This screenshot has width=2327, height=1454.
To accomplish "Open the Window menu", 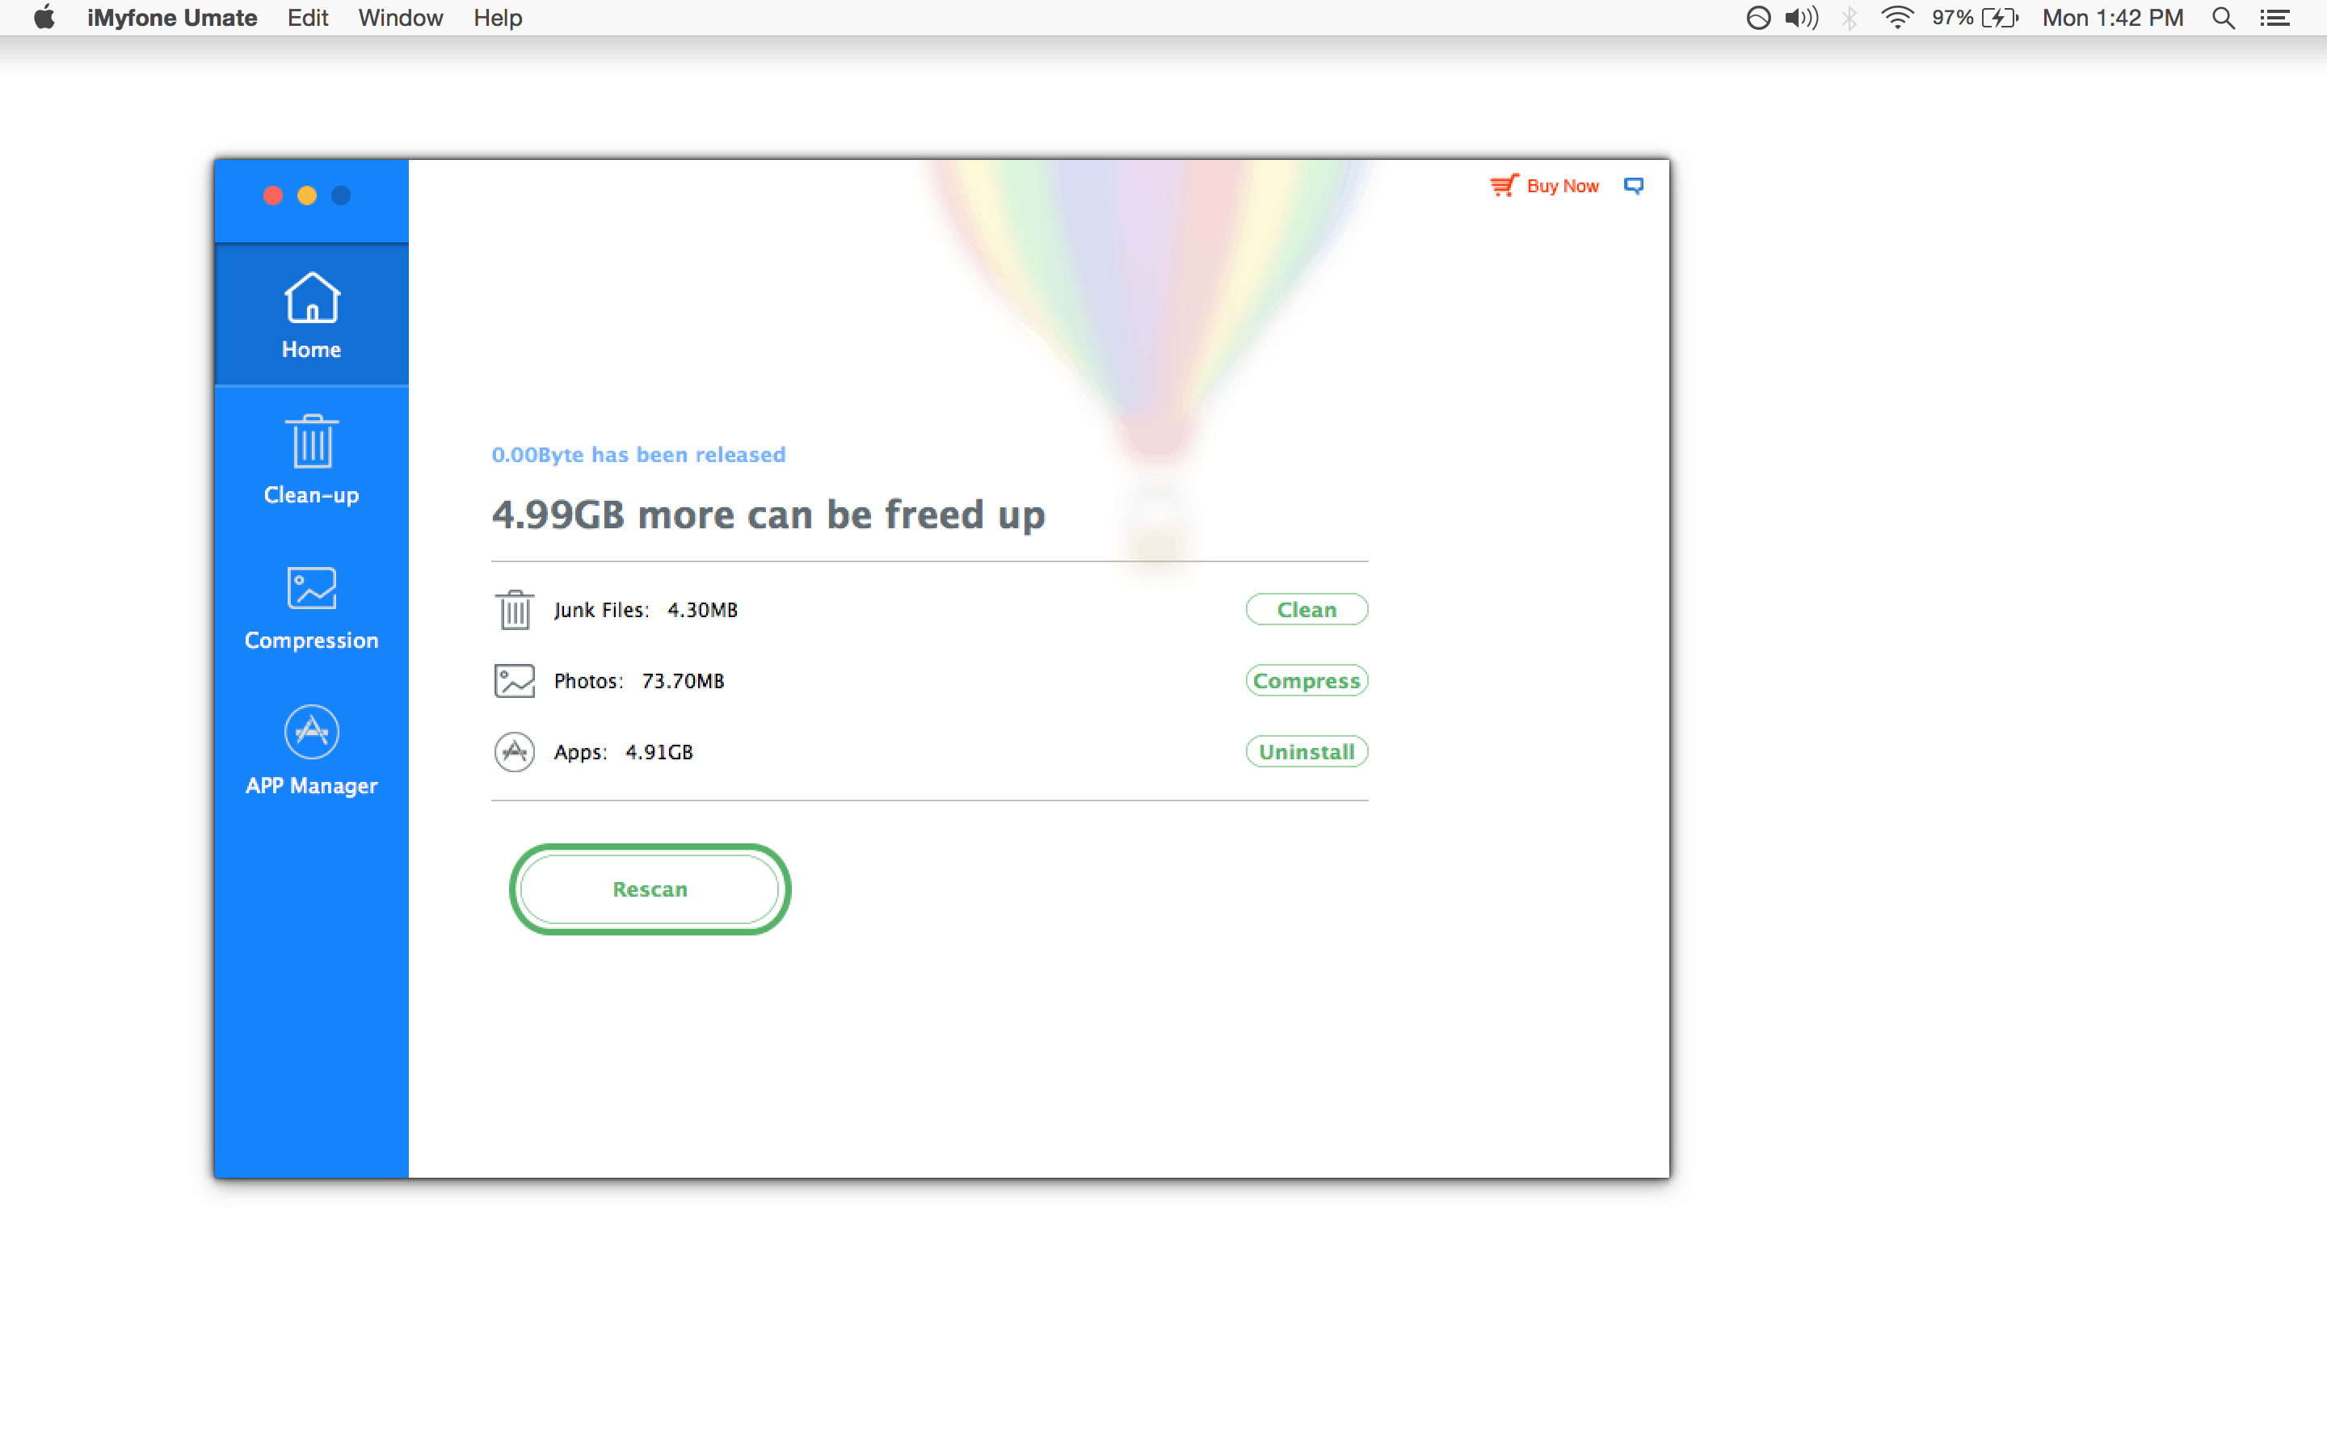I will (x=400, y=19).
